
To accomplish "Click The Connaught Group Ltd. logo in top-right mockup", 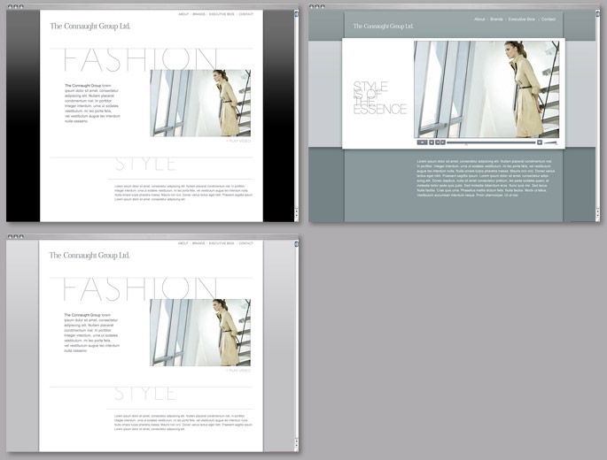I will coord(383,27).
